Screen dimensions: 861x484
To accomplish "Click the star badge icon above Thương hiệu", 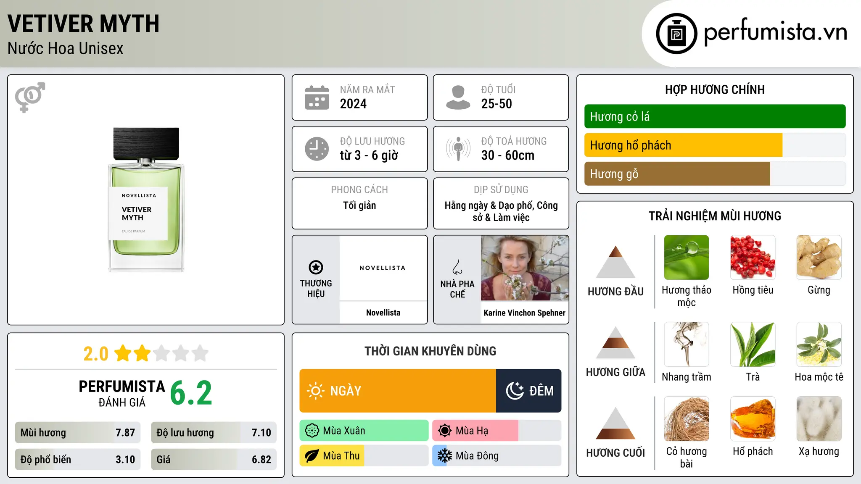I will 316,267.
